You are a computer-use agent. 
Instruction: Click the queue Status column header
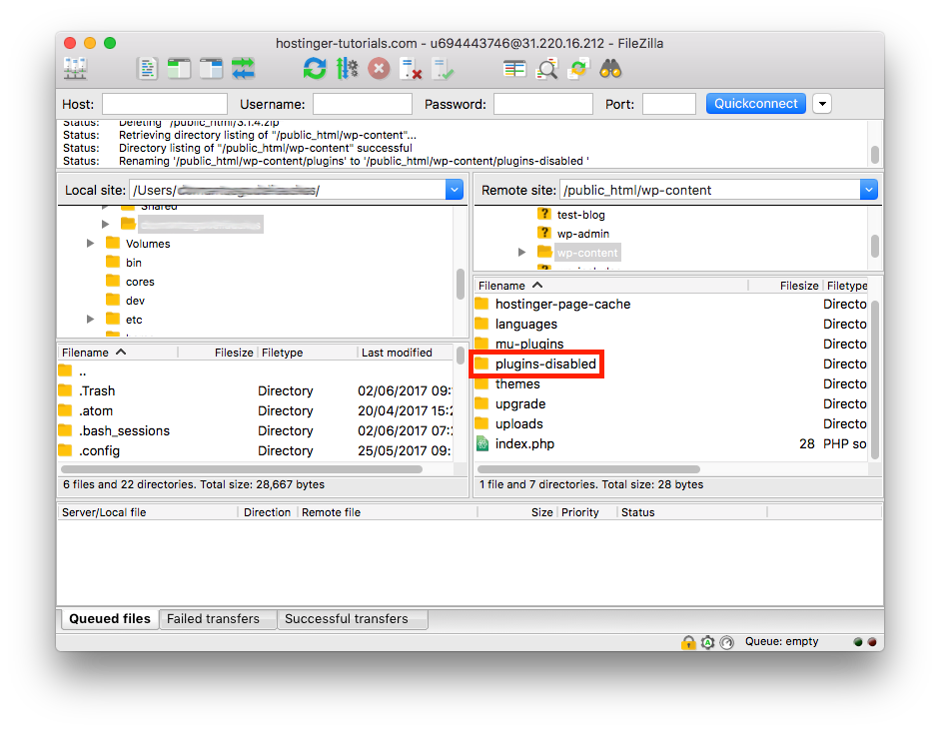(692, 512)
